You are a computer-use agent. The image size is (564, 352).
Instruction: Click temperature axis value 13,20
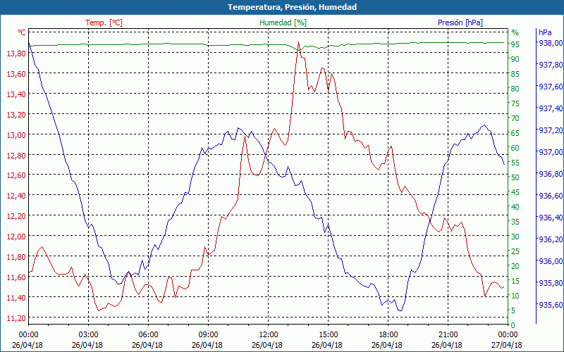[16, 114]
